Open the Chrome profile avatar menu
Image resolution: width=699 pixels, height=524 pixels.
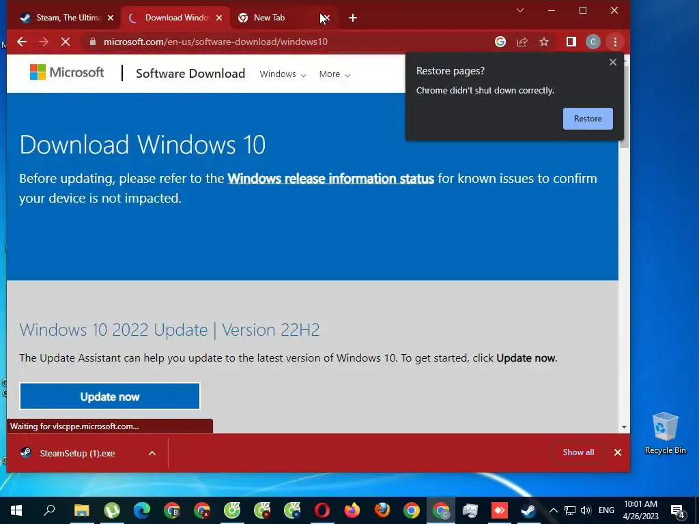(x=593, y=42)
